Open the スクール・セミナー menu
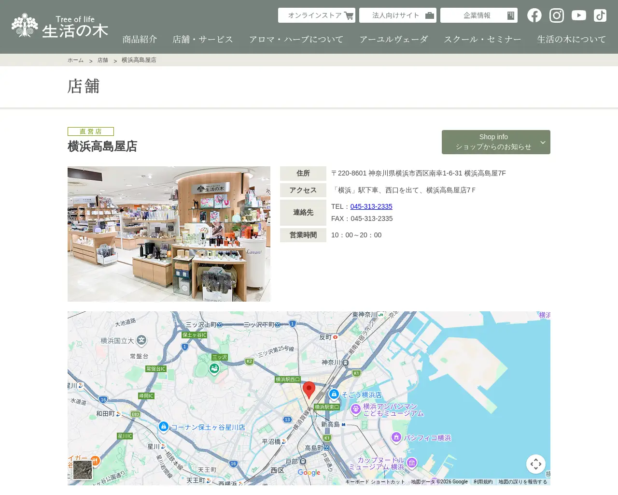Viewport: 618px width, 495px height. (x=483, y=39)
